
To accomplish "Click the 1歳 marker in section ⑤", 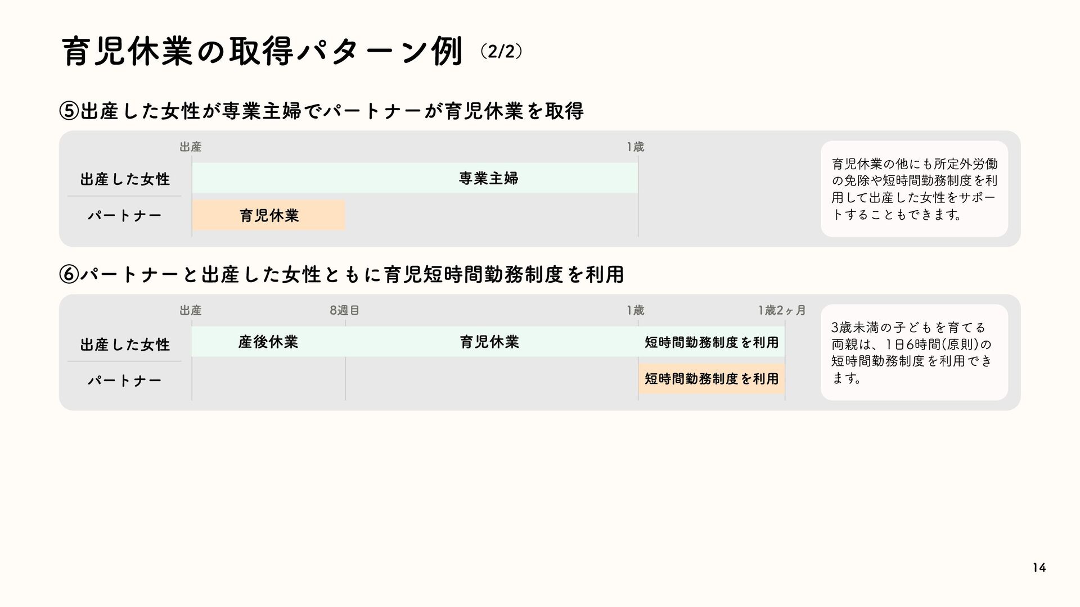I will [x=636, y=147].
